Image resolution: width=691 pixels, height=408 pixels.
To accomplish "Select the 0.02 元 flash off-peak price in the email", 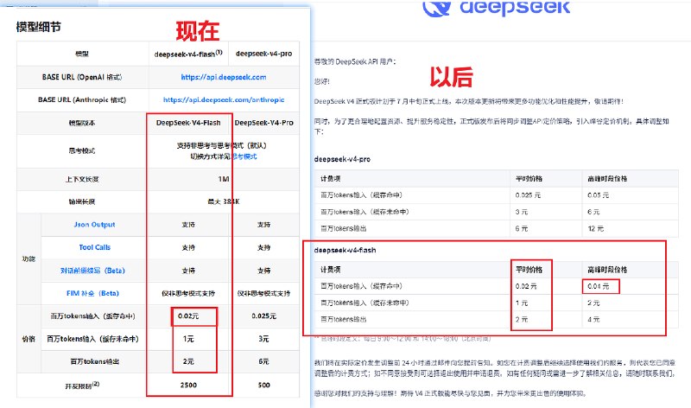I will tap(526, 286).
